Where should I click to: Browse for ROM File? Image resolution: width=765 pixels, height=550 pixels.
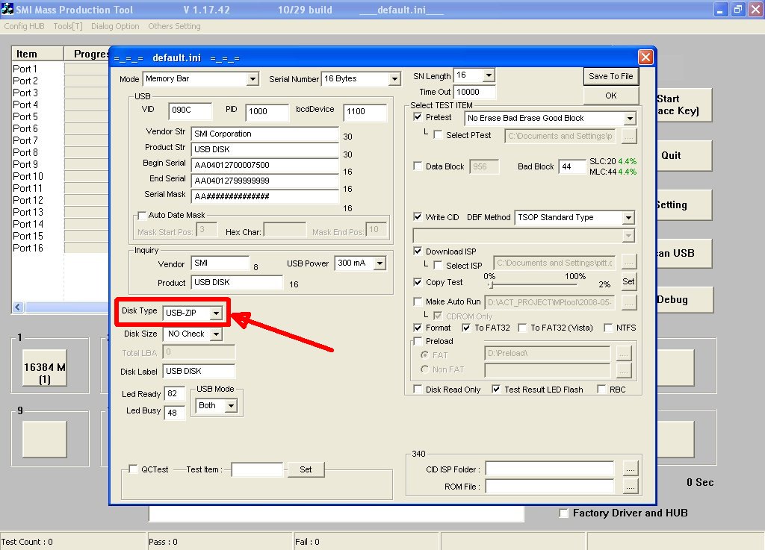pos(631,486)
